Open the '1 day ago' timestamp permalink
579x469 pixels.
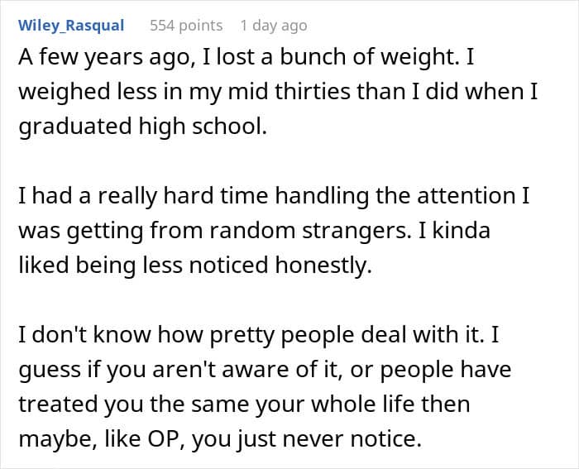[273, 26]
